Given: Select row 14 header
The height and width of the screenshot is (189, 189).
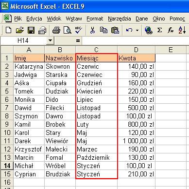Looking at the screenshot, I should 7,166.
